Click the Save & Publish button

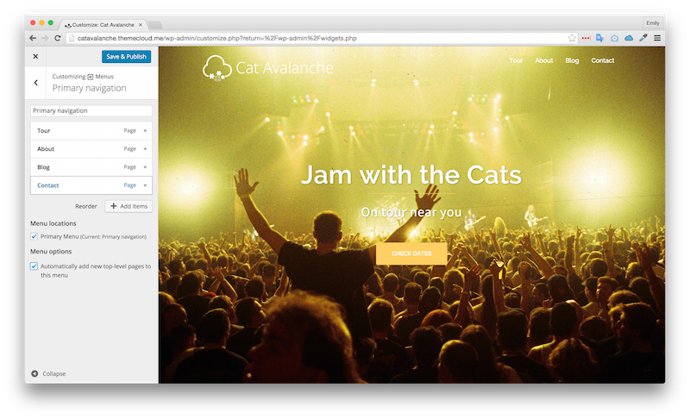[x=126, y=56]
